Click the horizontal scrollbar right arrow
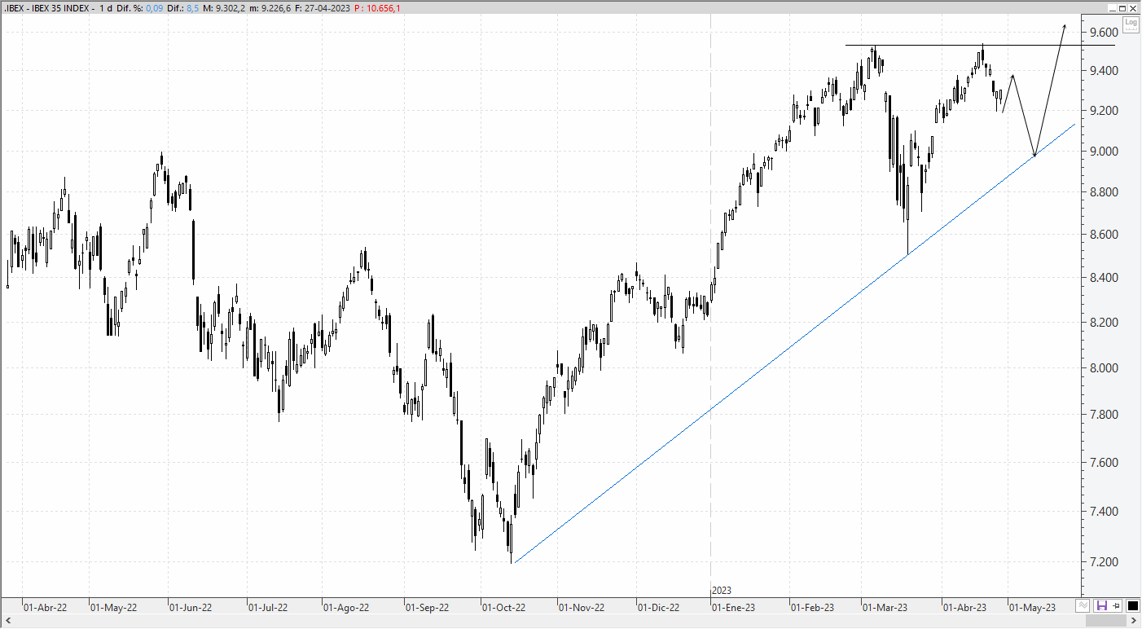 point(1135,621)
